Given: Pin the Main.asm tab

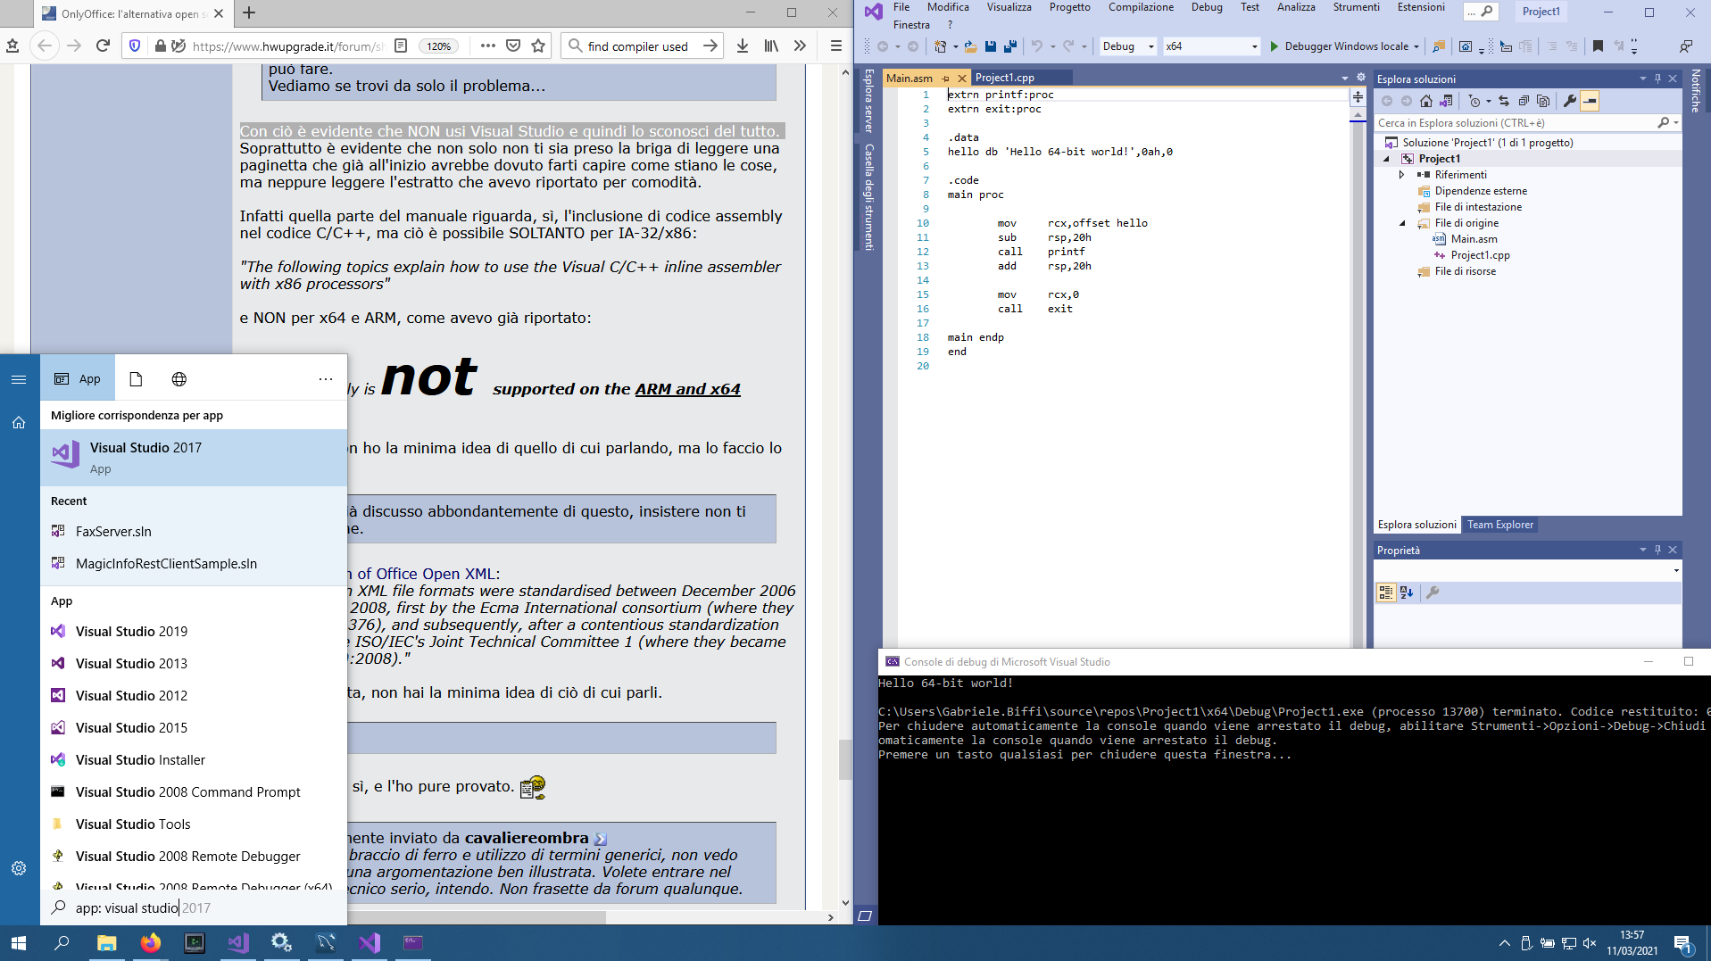Looking at the screenshot, I should 946,79.
